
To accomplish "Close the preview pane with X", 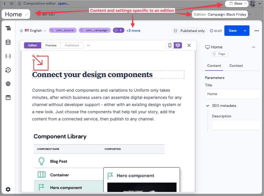I will [x=189, y=45].
